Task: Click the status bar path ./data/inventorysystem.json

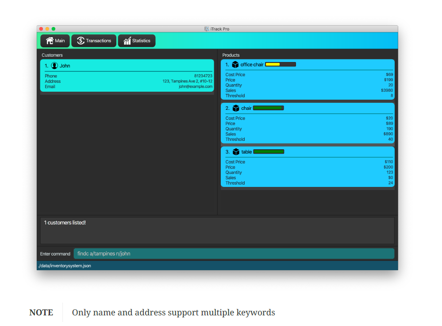Action: (x=65, y=266)
